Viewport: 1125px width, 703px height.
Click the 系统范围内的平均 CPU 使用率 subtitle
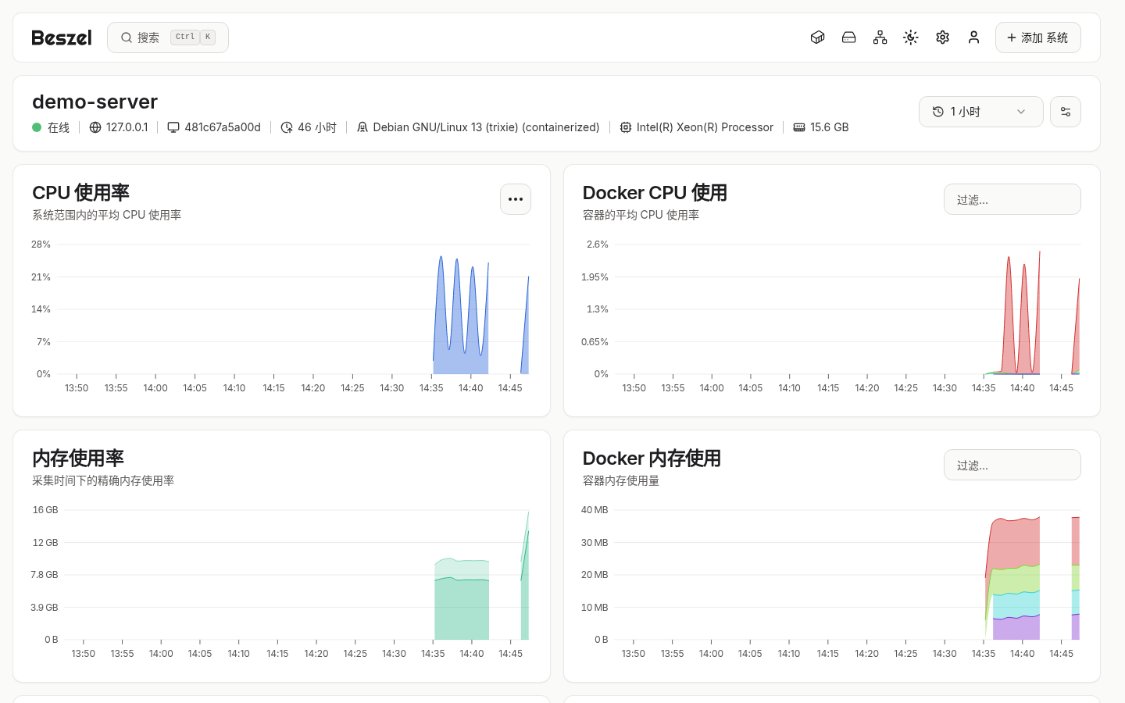point(106,215)
